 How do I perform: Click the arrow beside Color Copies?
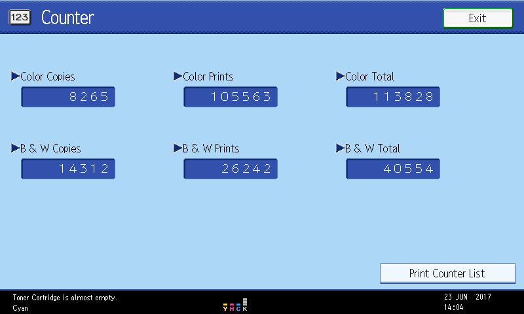[x=16, y=77]
